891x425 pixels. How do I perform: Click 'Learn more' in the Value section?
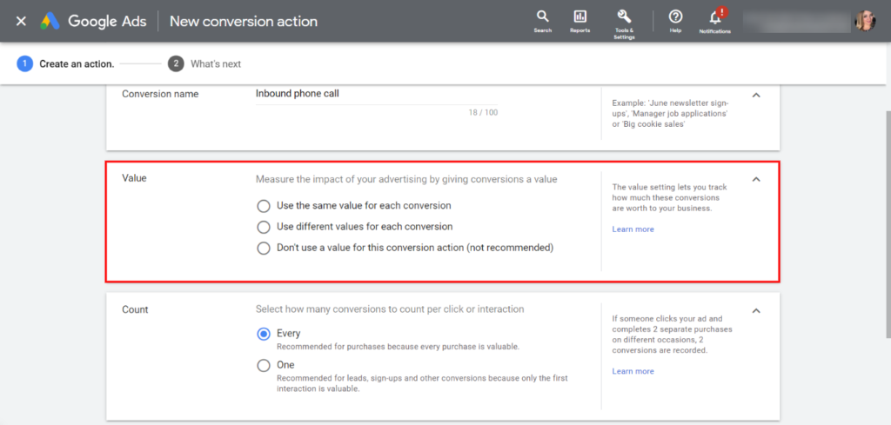click(633, 229)
